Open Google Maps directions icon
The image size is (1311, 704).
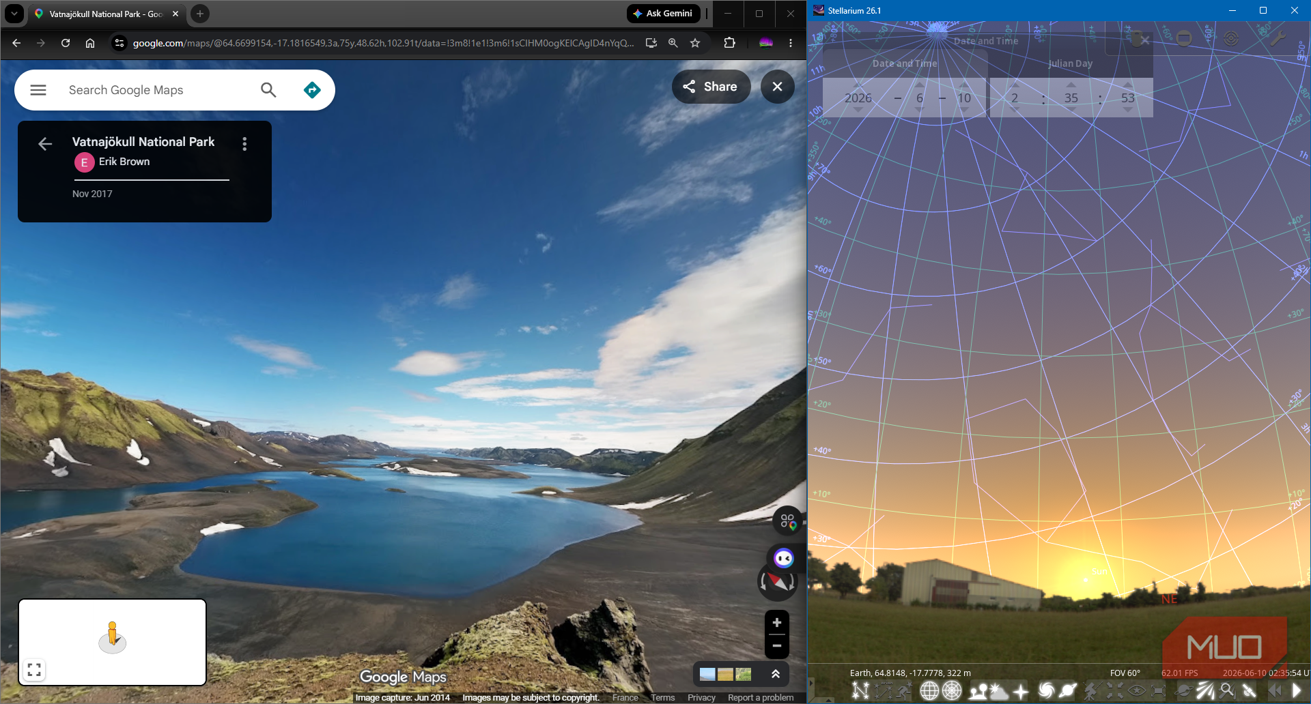[312, 90]
